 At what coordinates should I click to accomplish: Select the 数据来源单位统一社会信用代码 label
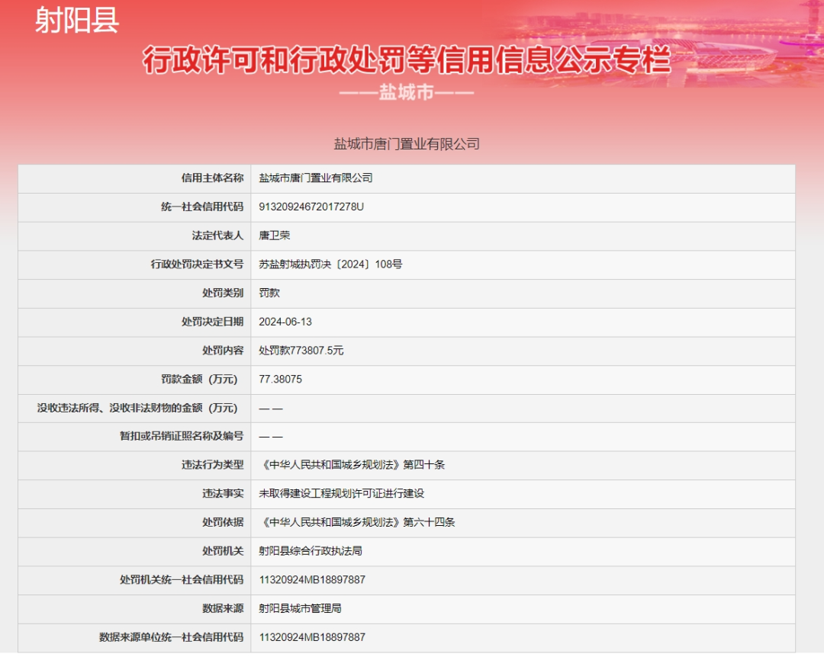pos(172,637)
